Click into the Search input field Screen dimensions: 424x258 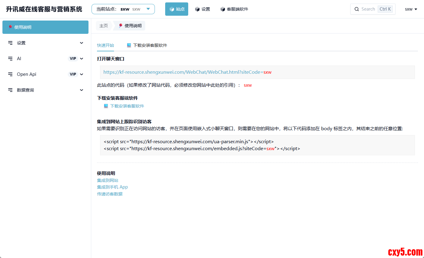pos(368,9)
